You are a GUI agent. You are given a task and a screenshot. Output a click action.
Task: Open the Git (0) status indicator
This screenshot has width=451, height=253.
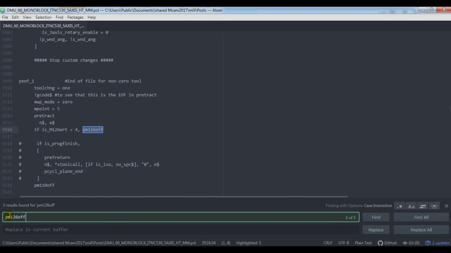coord(411,243)
